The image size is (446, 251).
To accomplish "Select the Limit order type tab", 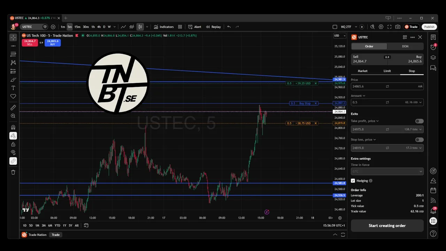I will click(387, 71).
